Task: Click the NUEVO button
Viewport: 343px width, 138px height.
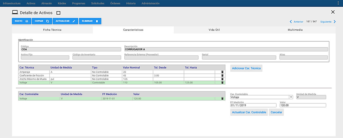Action: [22, 21]
